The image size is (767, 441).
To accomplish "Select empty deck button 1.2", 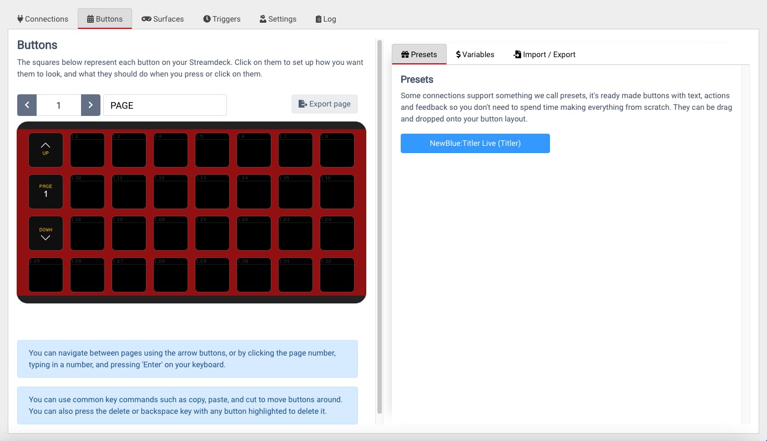I will (x=87, y=150).
